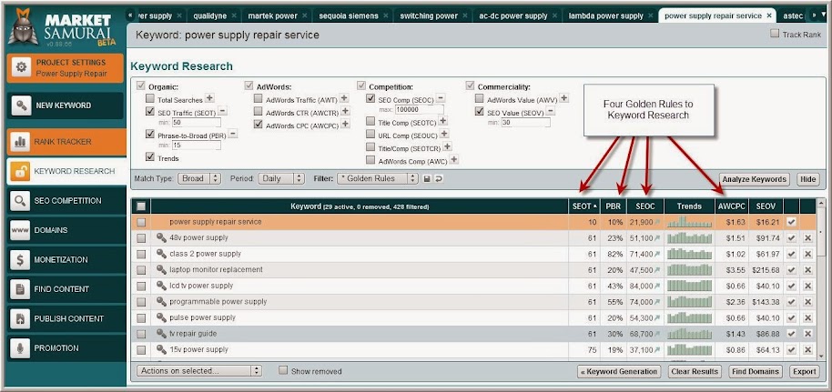
Task: Click Clear Results button
Action: (695, 371)
